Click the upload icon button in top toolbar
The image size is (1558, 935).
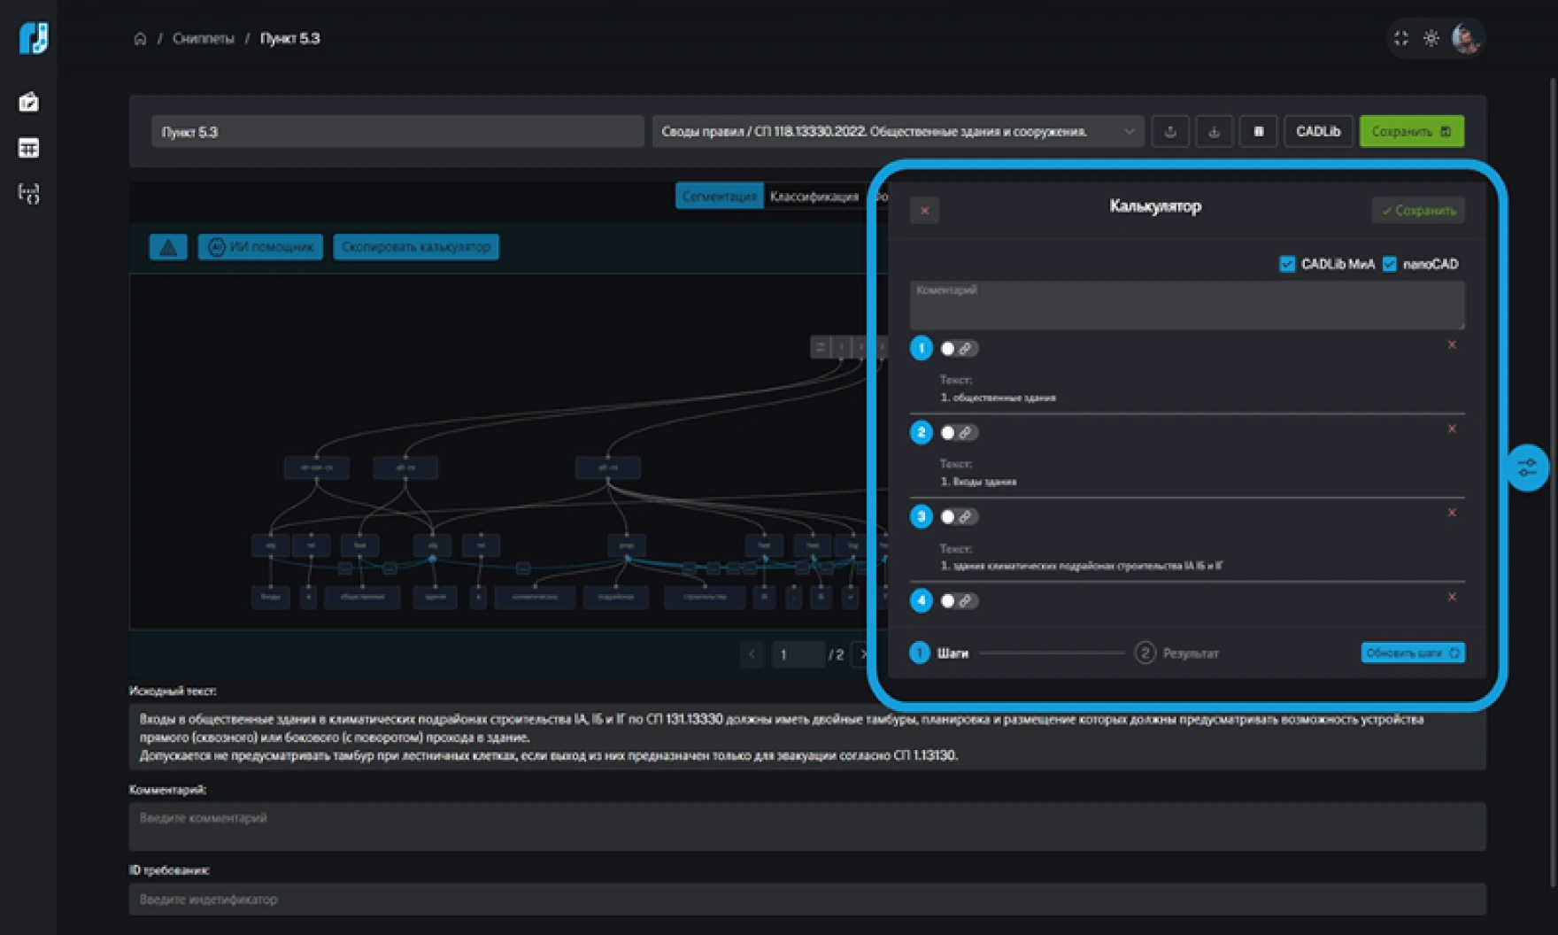coord(1170,132)
